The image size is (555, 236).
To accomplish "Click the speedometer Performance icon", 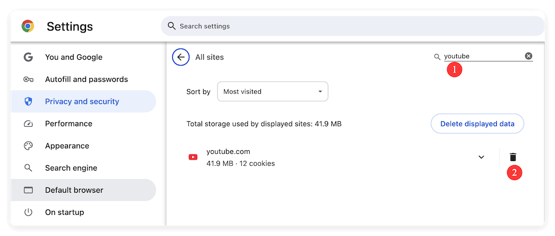I will tap(28, 124).
